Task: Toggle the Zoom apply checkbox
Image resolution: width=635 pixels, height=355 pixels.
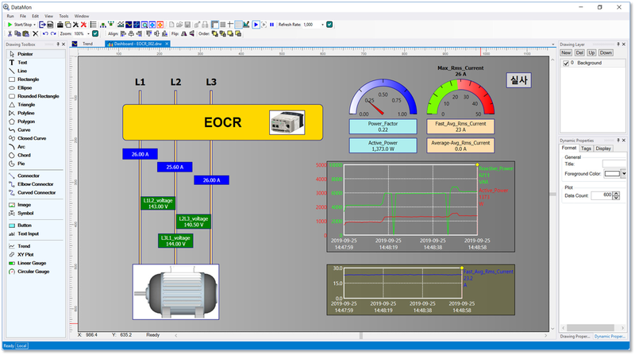Action: (x=95, y=33)
